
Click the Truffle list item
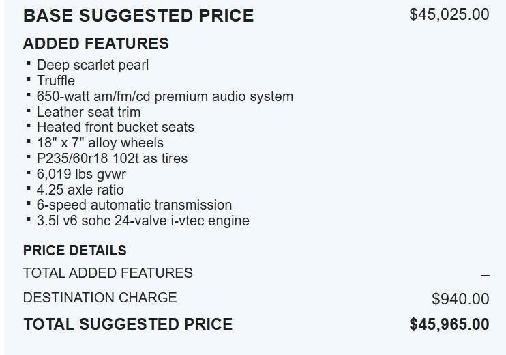coord(56,81)
